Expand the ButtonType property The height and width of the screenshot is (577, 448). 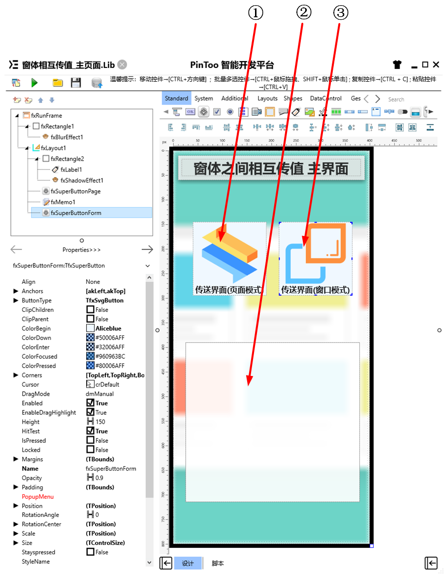tap(16, 300)
